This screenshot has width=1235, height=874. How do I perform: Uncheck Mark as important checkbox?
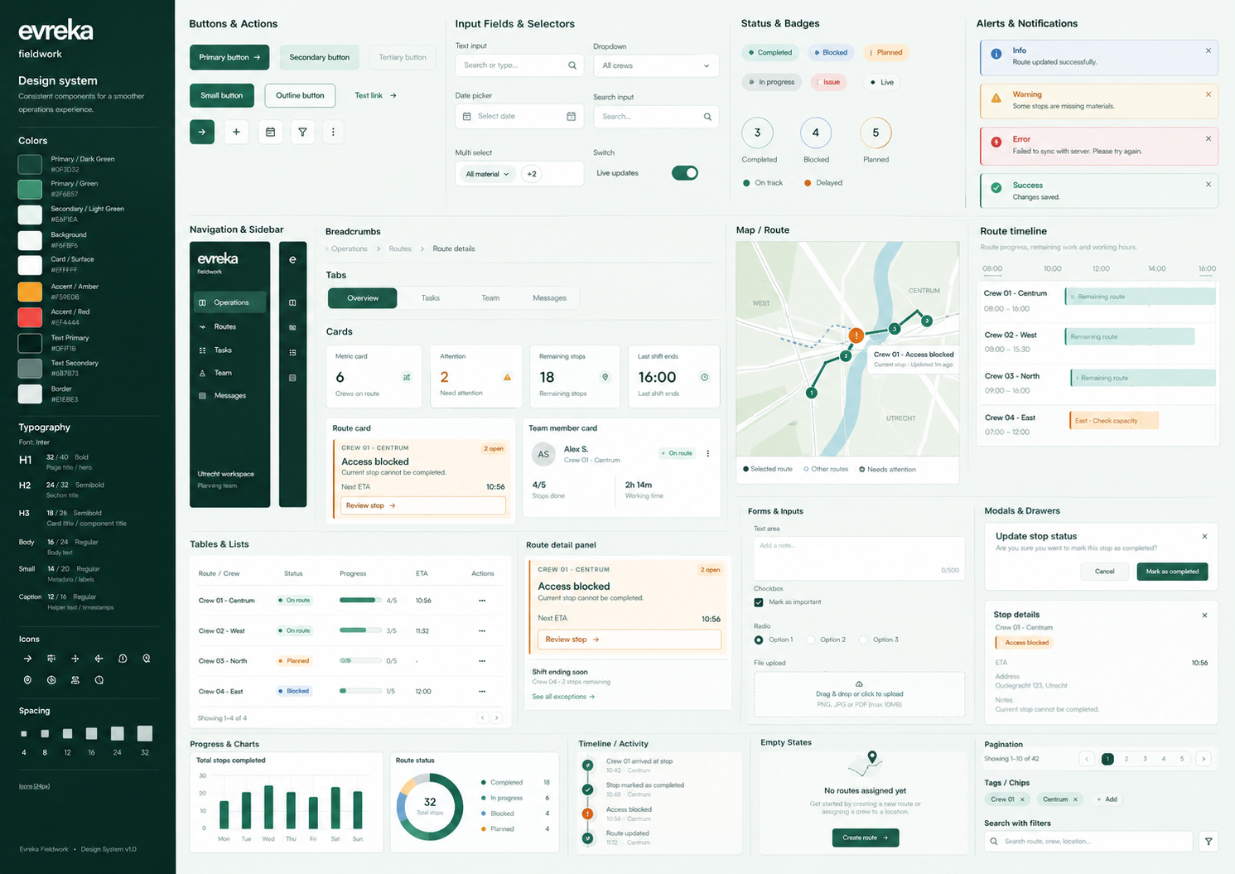pyautogui.click(x=759, y=602)
